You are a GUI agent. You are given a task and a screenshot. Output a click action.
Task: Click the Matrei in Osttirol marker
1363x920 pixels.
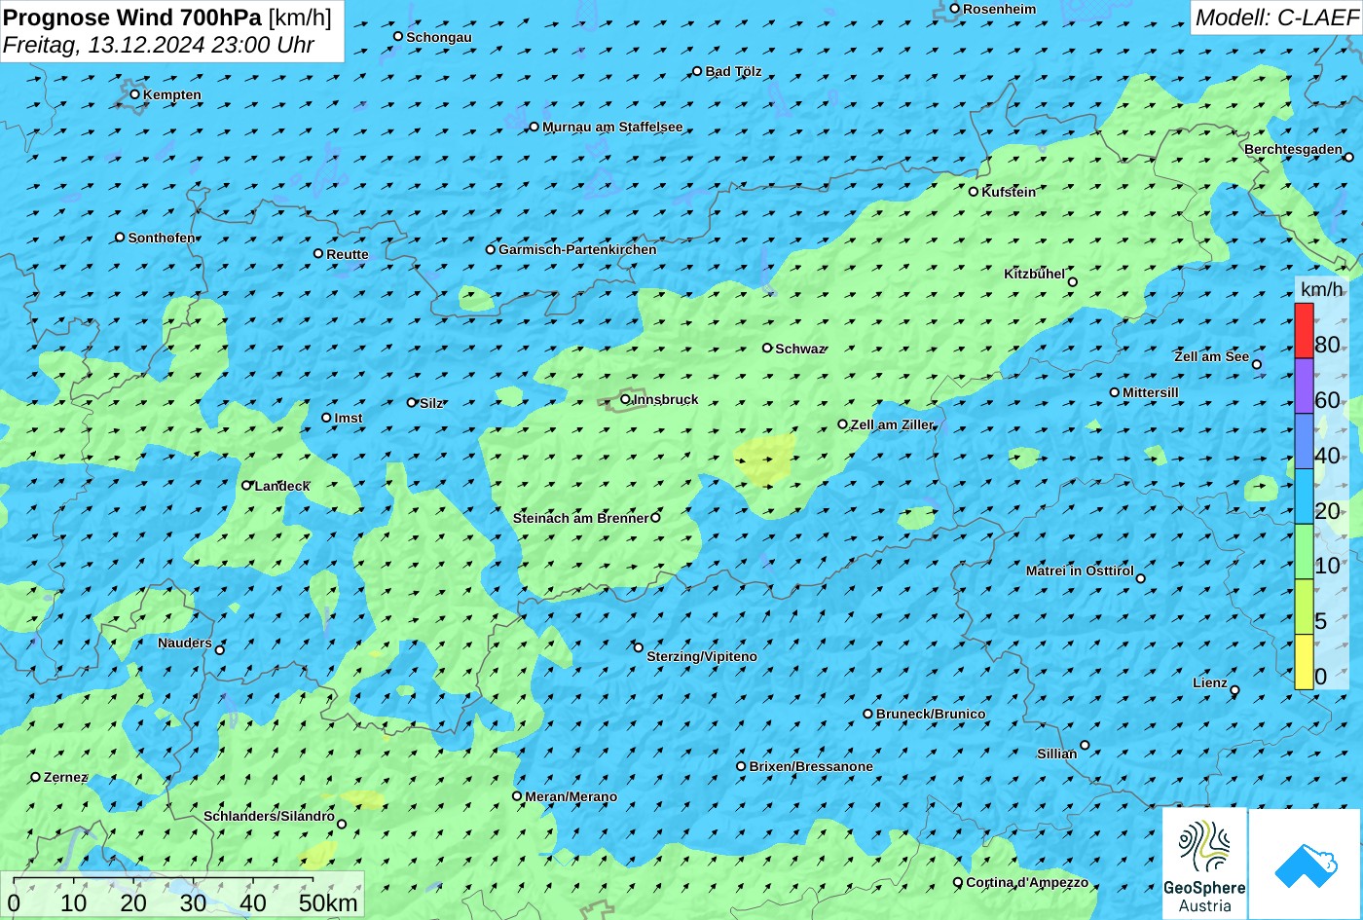(1141, 578)
